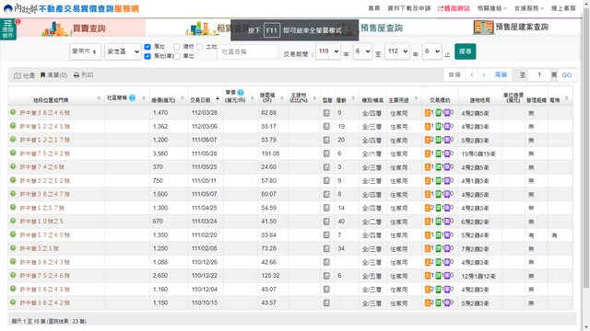Click the 尾頁 last page link

501,75
